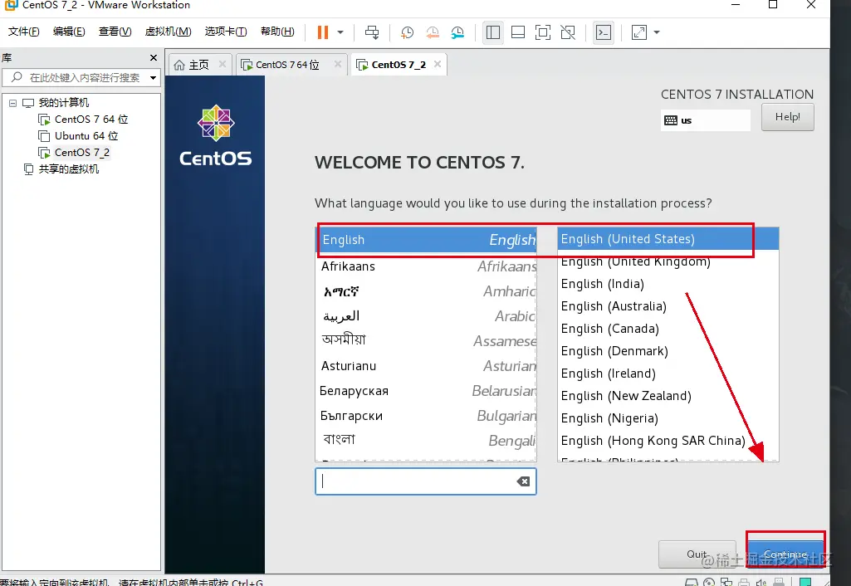Select Asturianu in the language list

pyautogui.click(x=428, y=366)
